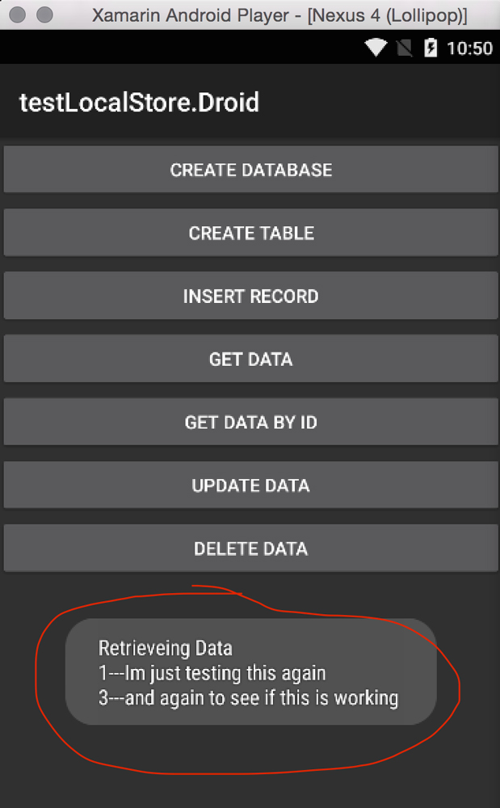Click the right gray window control button

pyautogui.click(x=45, y=15)
